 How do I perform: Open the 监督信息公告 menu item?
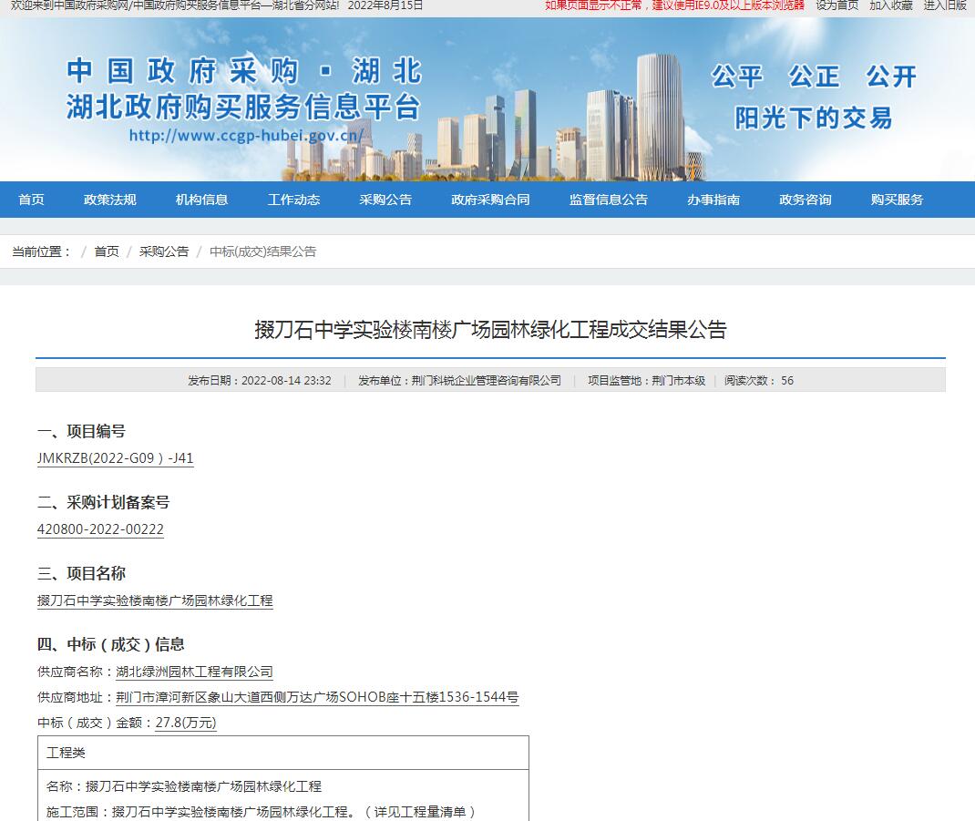[609, 200]
